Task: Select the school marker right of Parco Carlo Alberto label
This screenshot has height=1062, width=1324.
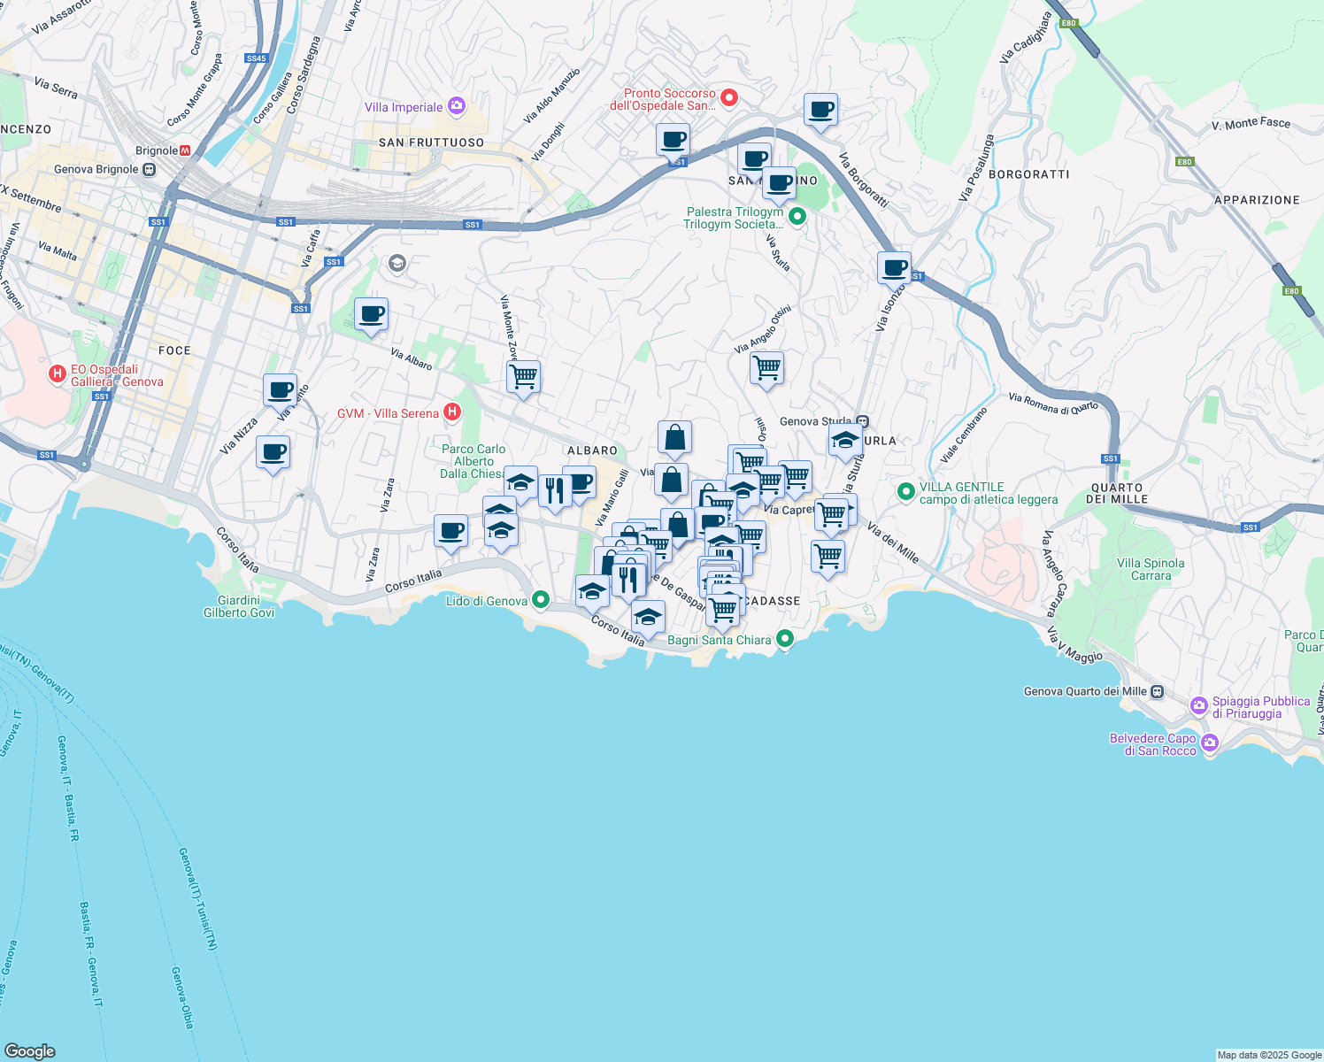Action: point(520,483)
